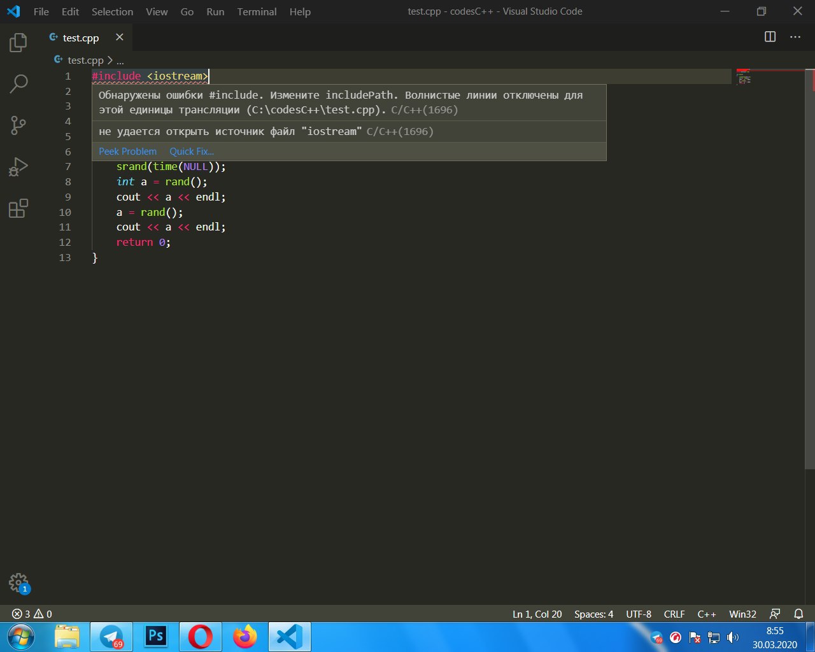This screenshot has width=815, height=652.
Task: Open the Run menu
Action: tap(215, 11)
